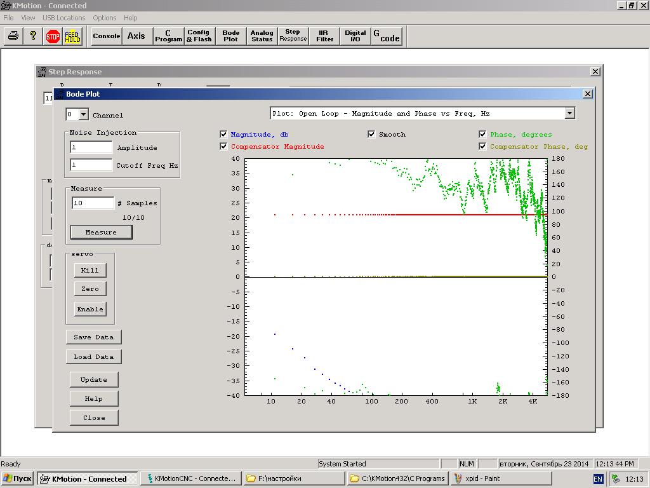Screen dimensions: 650x488
Task: Click the Measure button
Action: [x=101, y=232]
